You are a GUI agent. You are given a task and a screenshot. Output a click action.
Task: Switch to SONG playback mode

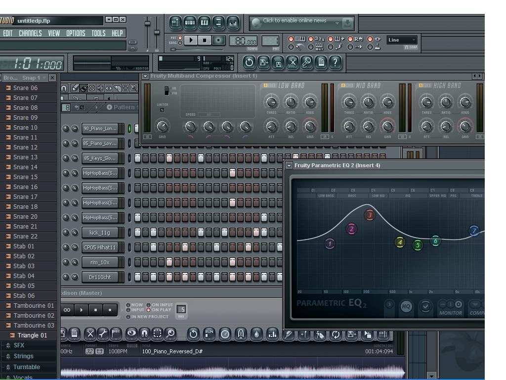click(180, 43)
